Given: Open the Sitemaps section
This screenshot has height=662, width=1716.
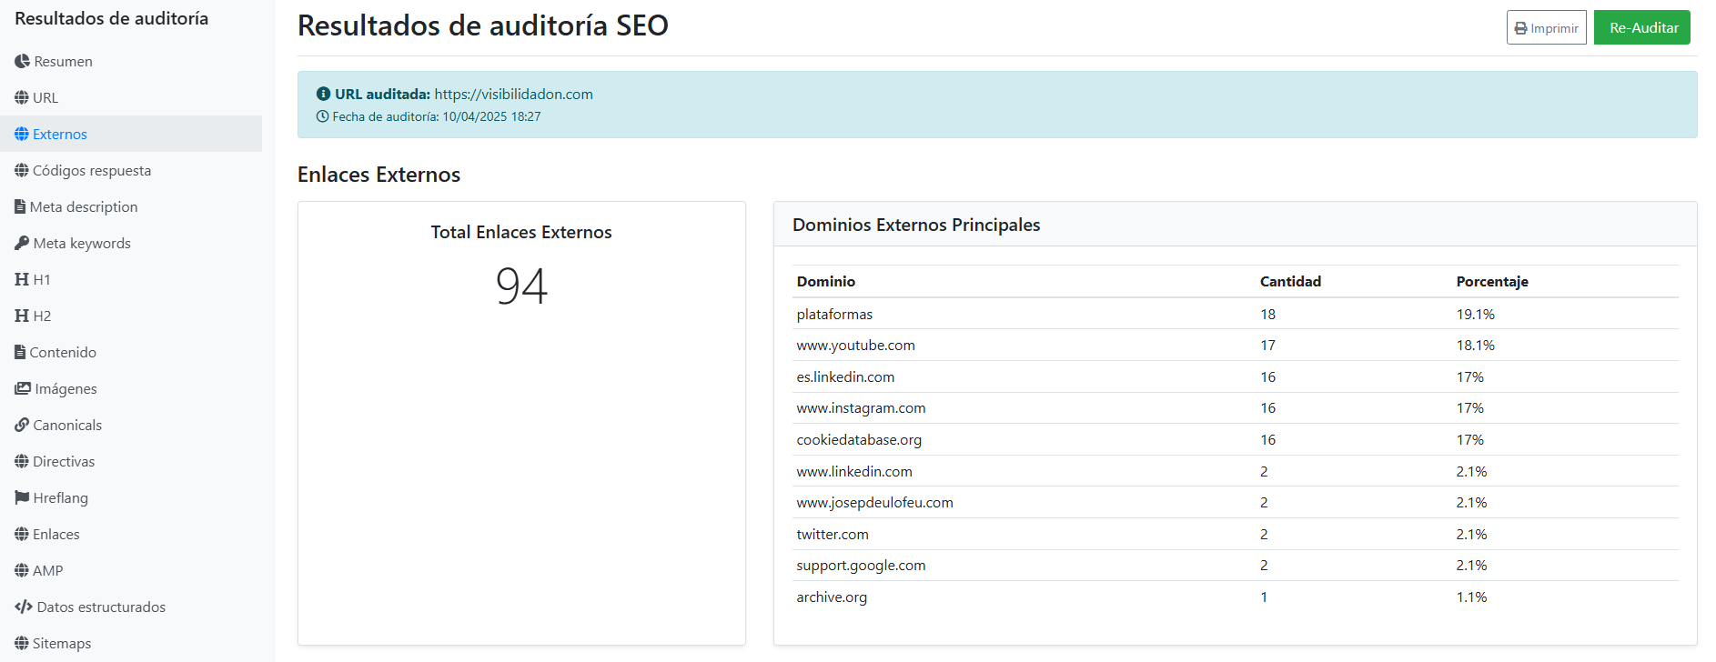Looking at the screenshot, I should 131,643.
